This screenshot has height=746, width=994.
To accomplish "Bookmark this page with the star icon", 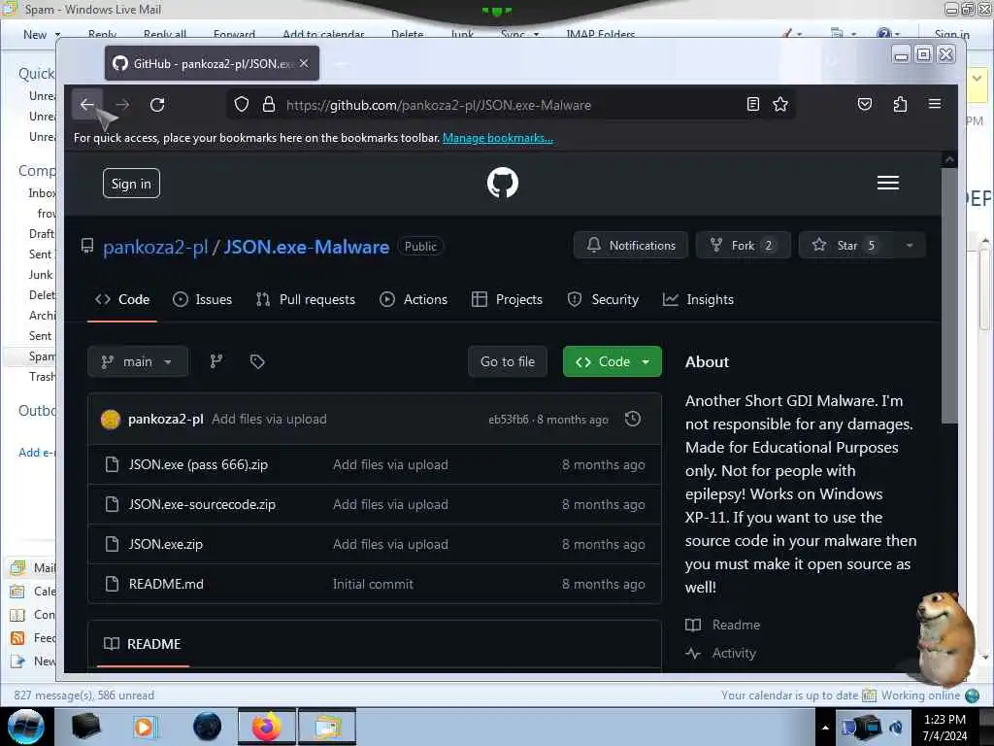I will tap(780, 104).
